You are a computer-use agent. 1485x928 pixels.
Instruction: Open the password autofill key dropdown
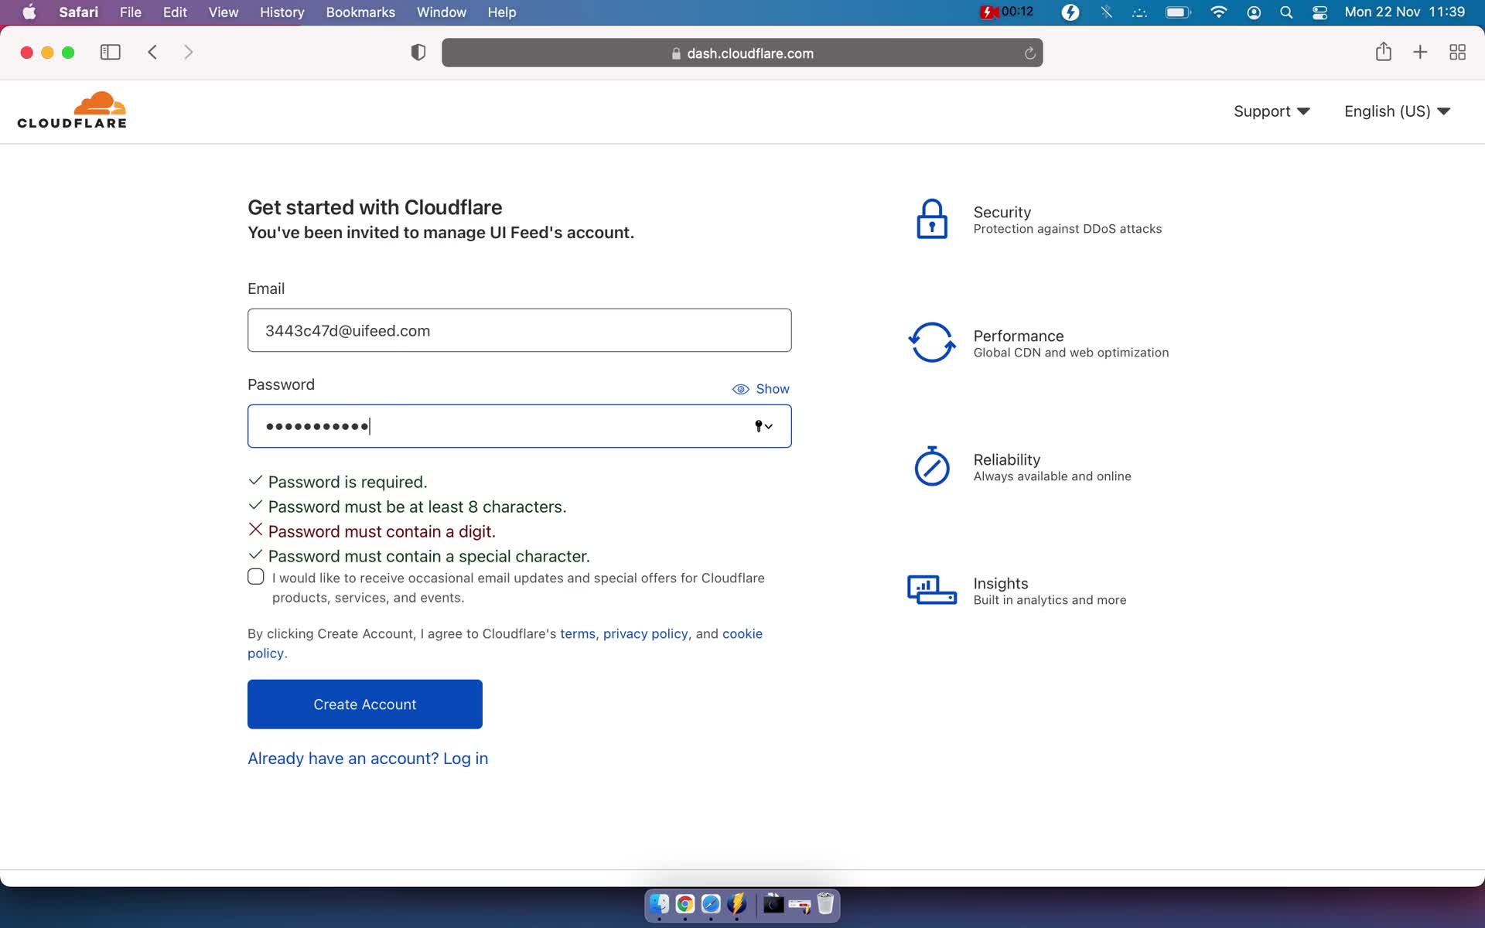point(763,426)
